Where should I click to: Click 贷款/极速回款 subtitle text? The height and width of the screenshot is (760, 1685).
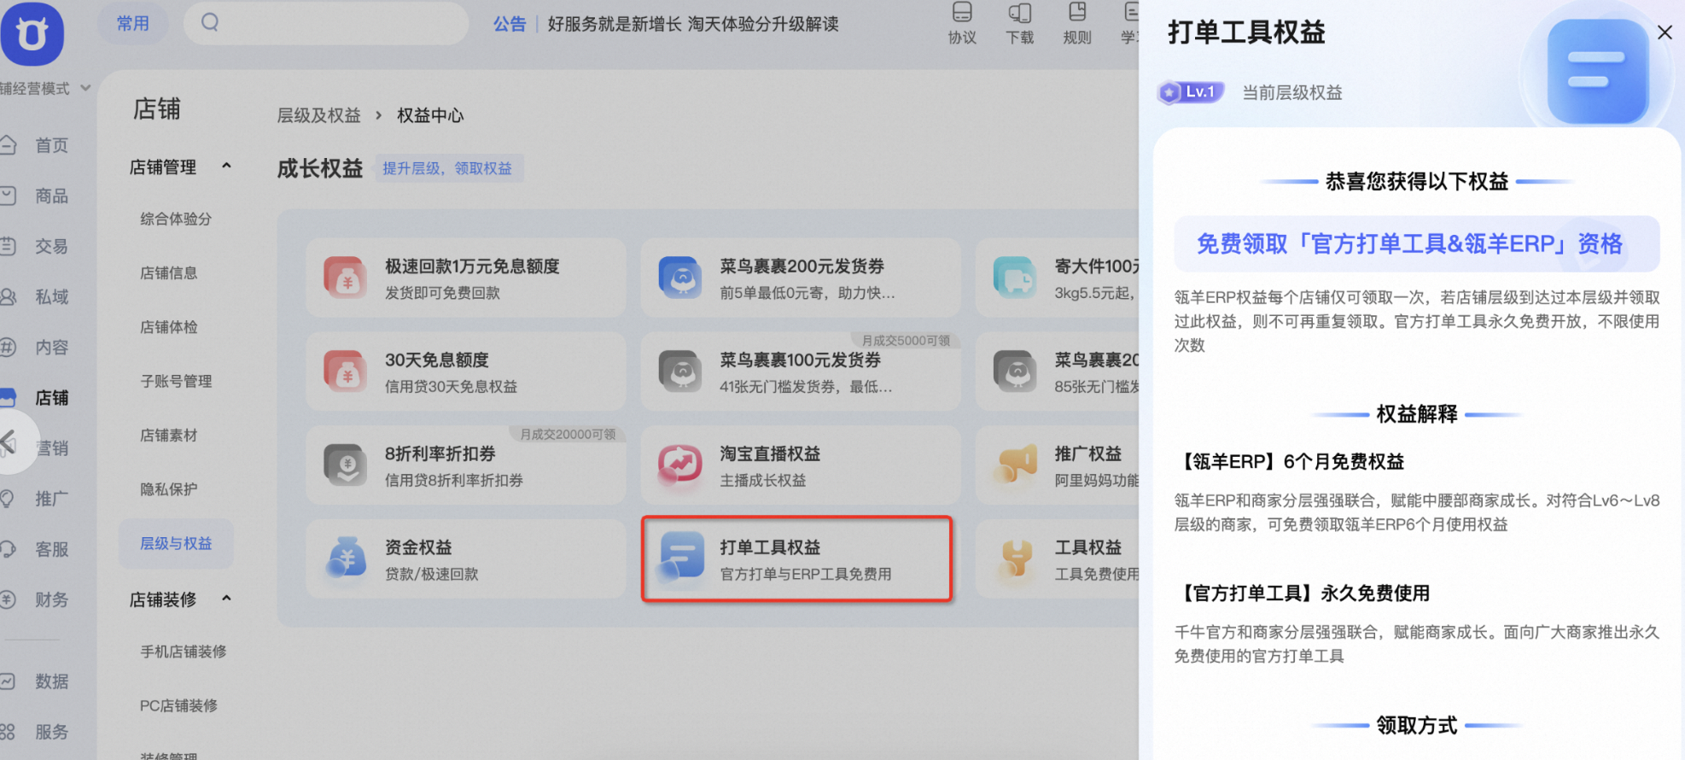[431, 574]
